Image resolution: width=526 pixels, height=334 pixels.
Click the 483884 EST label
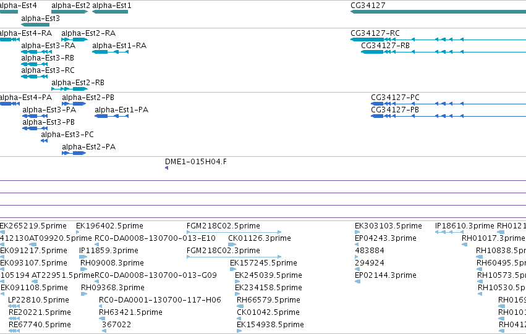pos(370,251)
